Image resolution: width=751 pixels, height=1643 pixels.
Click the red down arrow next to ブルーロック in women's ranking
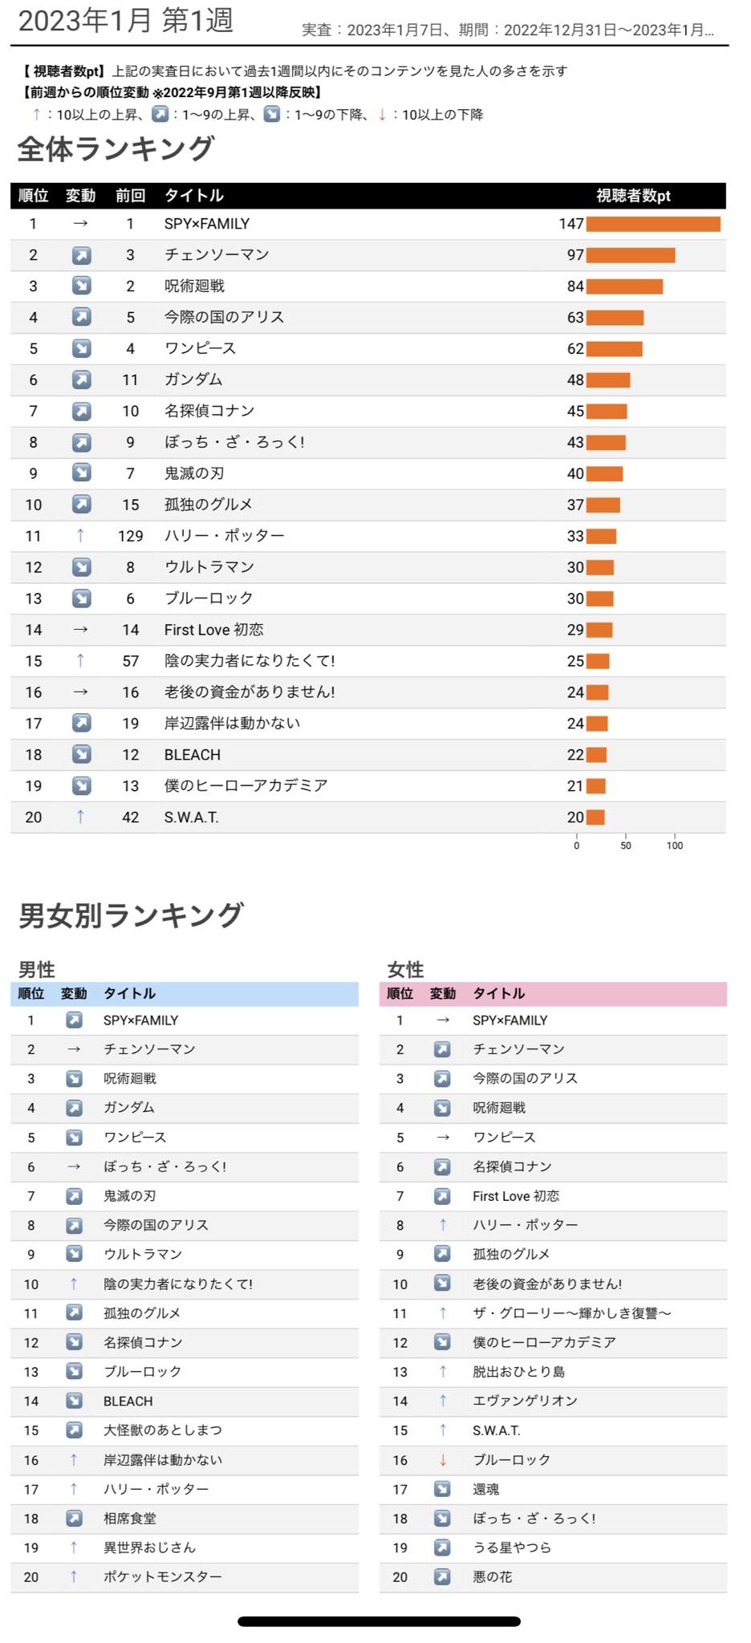point(442,1460)
